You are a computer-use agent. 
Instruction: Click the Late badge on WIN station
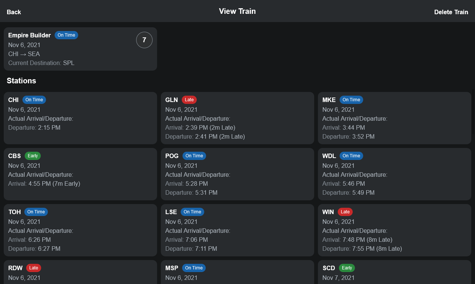pos(345,212)
